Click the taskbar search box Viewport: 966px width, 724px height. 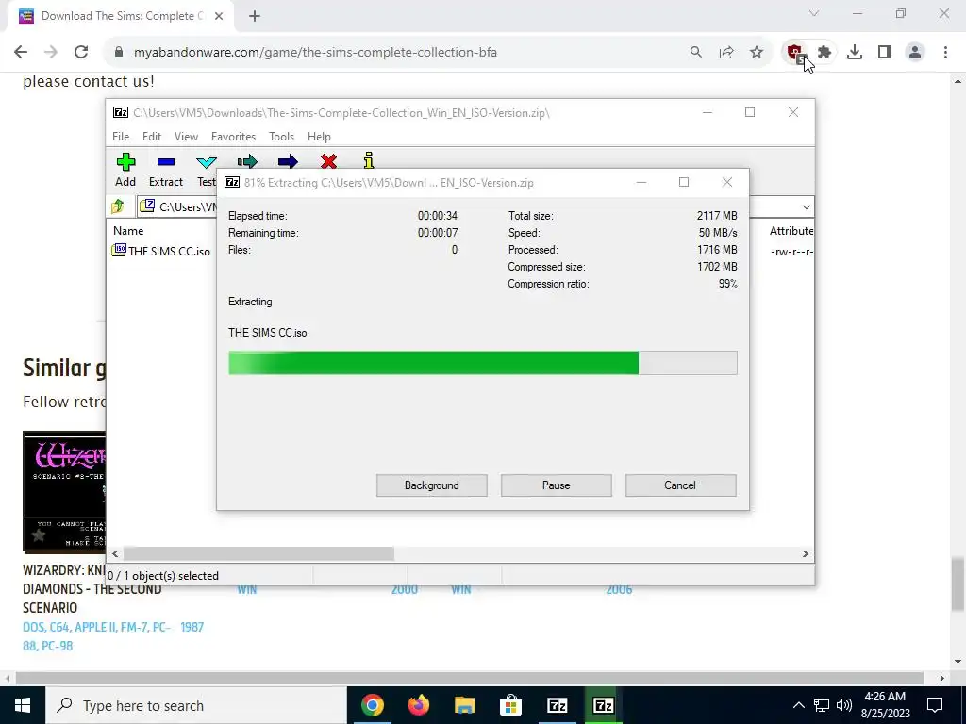pyautogui.click(x=196, y=705)
